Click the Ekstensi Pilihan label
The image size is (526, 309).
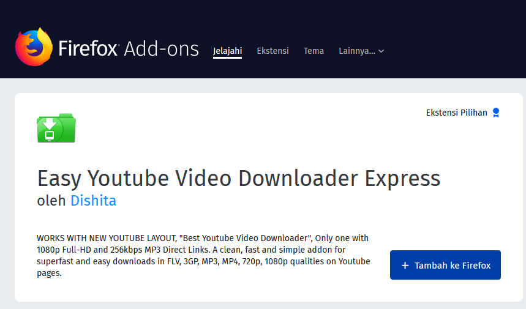click(x=457, y=113)
